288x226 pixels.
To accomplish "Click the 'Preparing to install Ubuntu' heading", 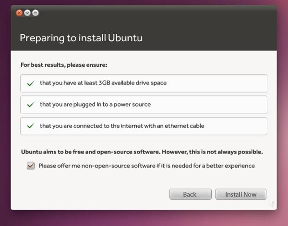I will (x=81, y=37).
